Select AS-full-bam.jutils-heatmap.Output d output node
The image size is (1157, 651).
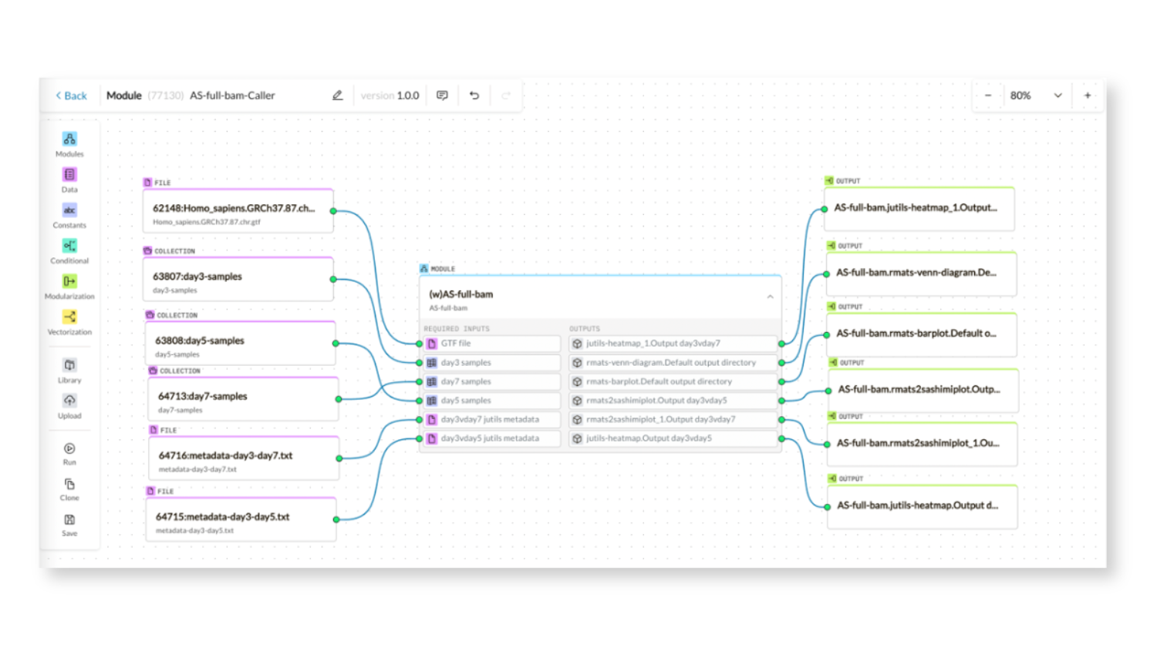point(923,506)
